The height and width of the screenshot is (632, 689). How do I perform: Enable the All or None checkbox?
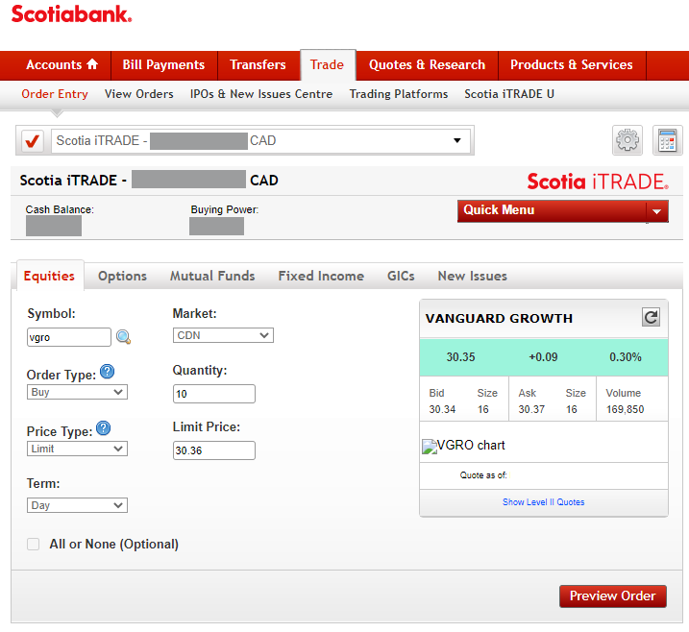[34, 544]
